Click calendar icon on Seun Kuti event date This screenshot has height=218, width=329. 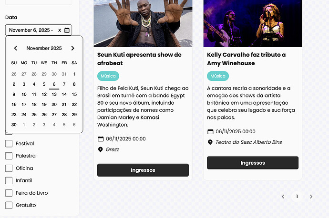pos(101,139)
